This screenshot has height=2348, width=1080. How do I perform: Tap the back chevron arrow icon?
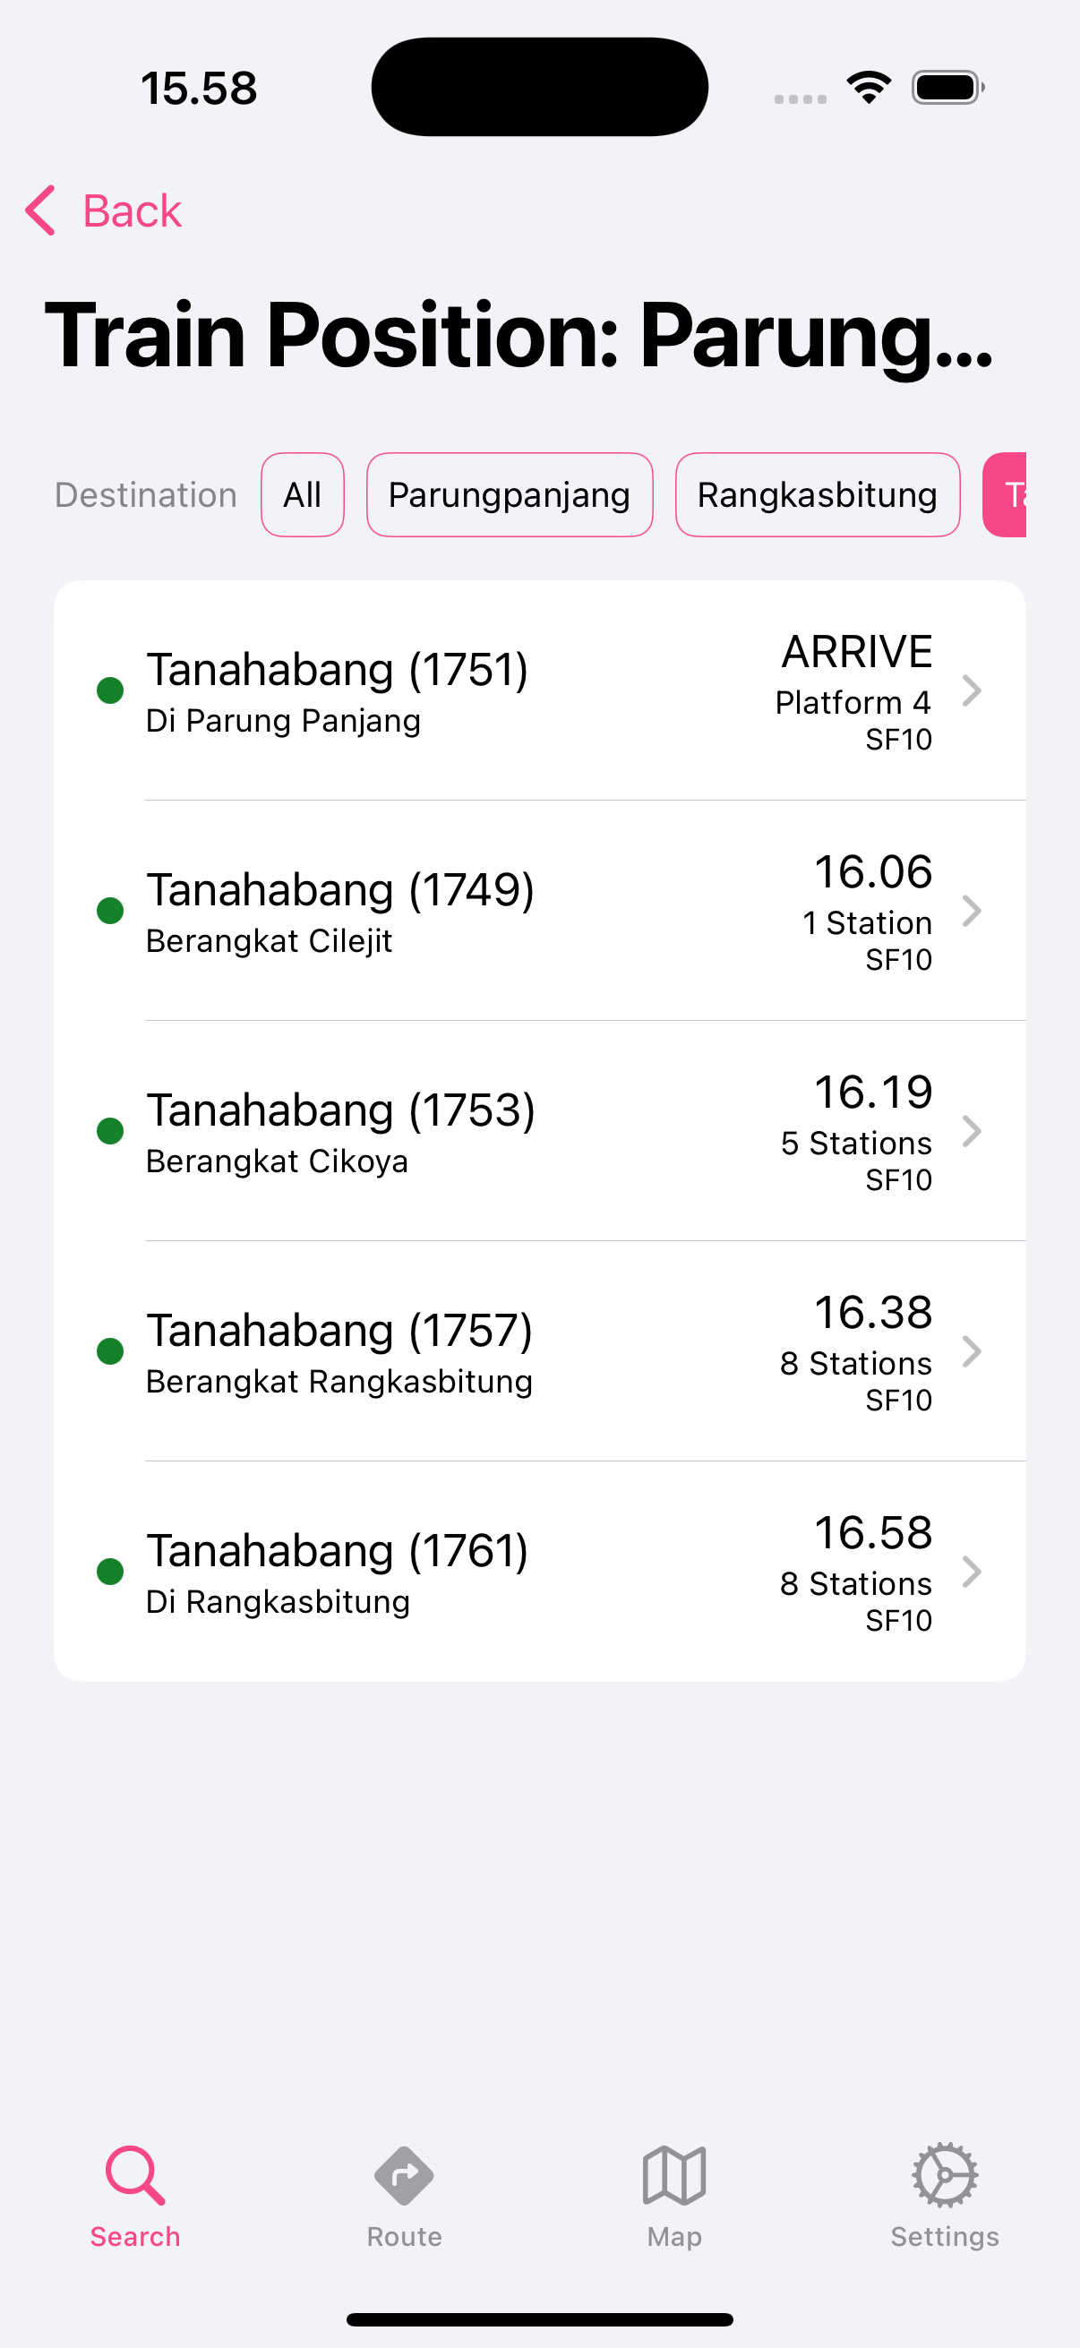(x=40, y=210)
